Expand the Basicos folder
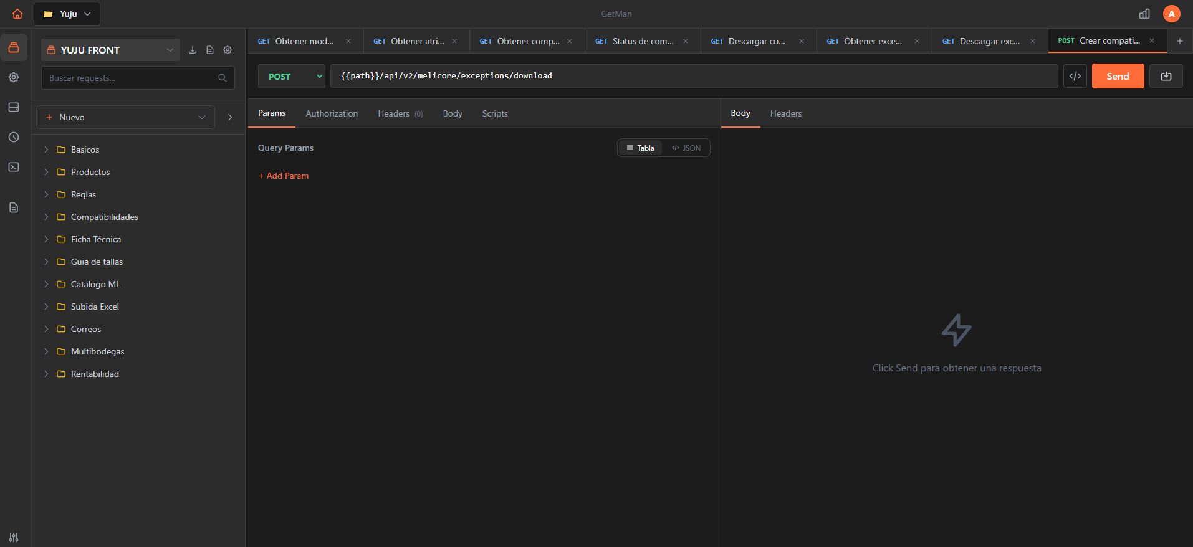 [46, 150]
